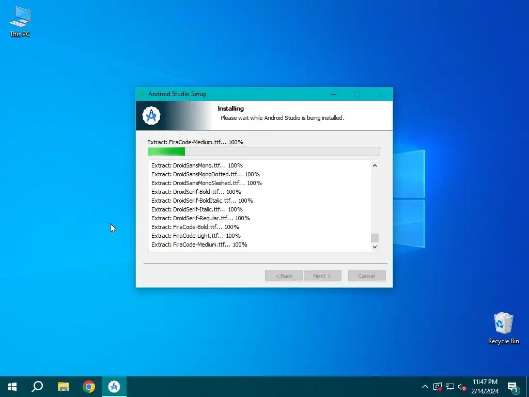
Task: Open This PC desktop icon
Action: [20, 22]
